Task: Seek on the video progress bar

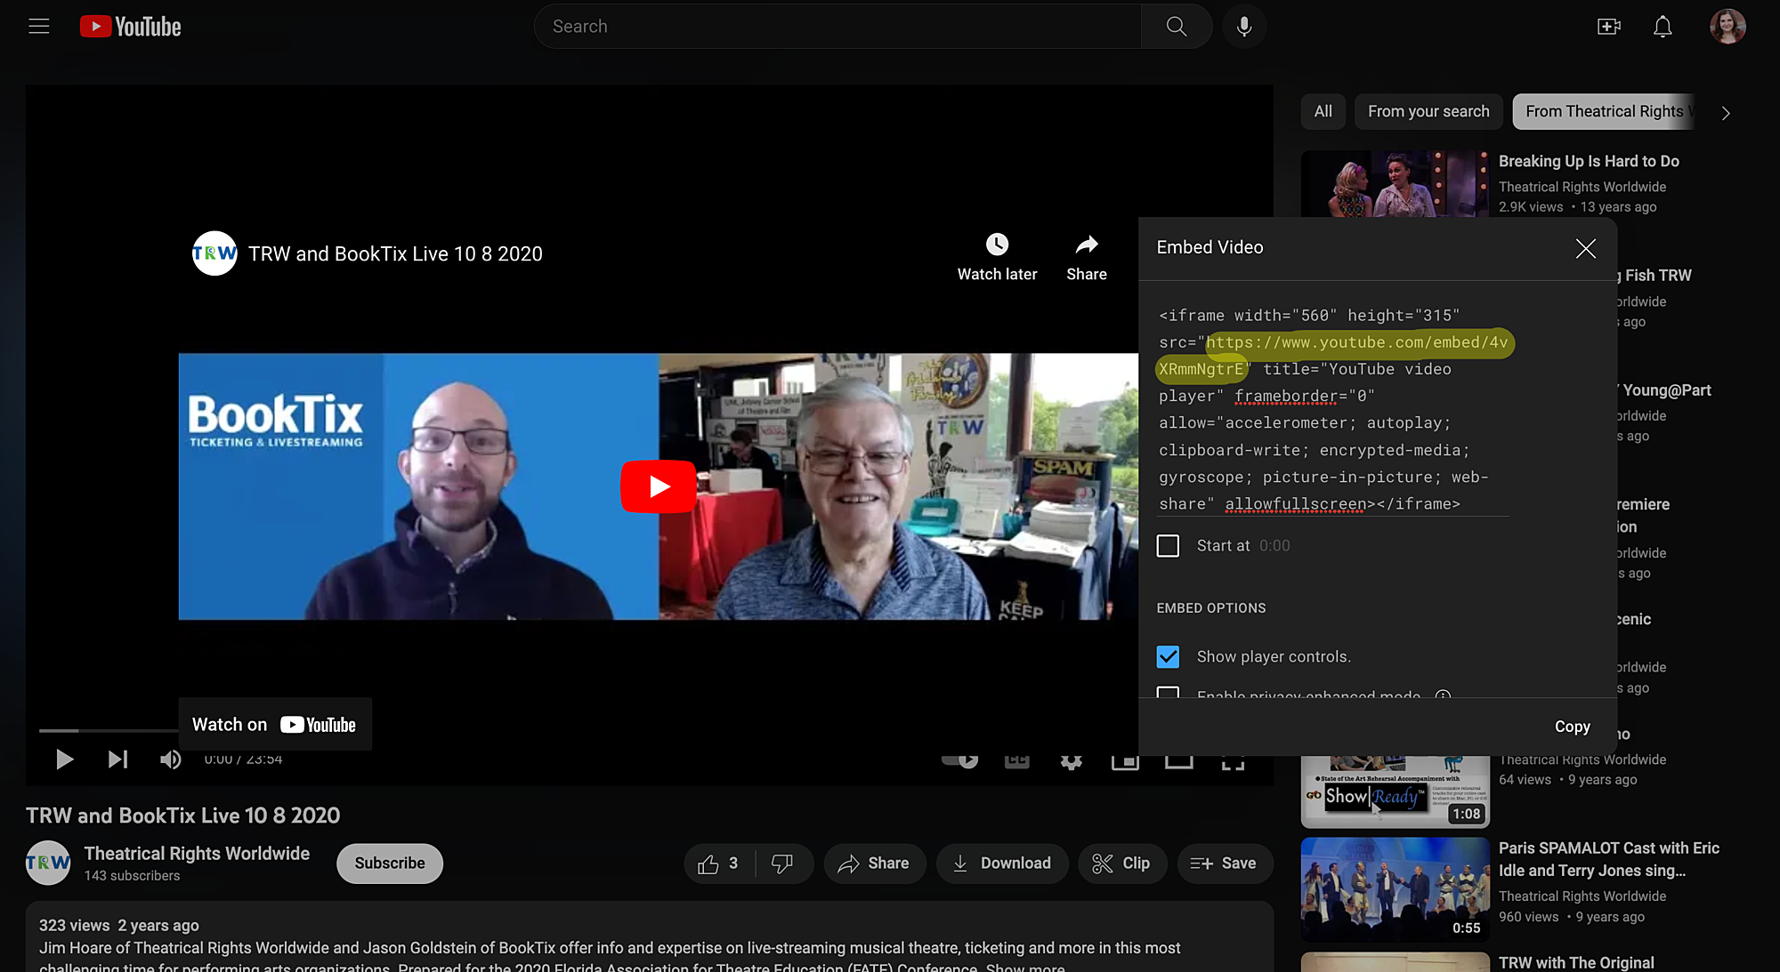Action: coord(109,731)
